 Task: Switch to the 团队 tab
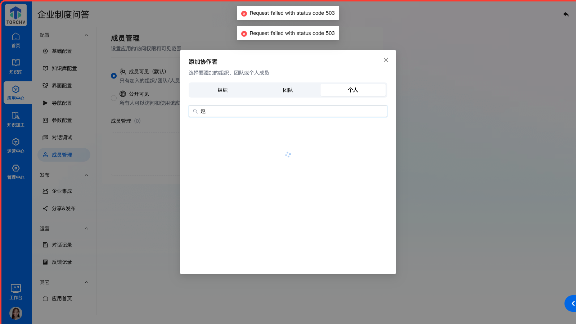point(288,90)
